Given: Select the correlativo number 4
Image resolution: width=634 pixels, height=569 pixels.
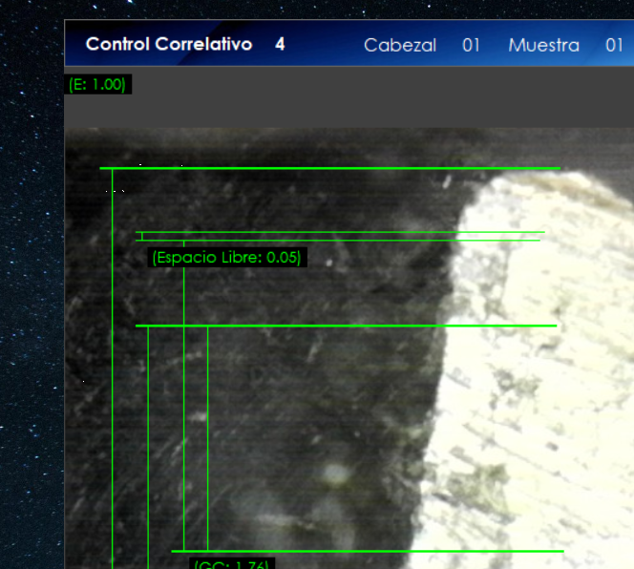Looking at the screenshot, I should click(x=280, y=45).
